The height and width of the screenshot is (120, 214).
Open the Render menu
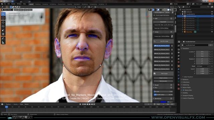[x=13, y=4]
